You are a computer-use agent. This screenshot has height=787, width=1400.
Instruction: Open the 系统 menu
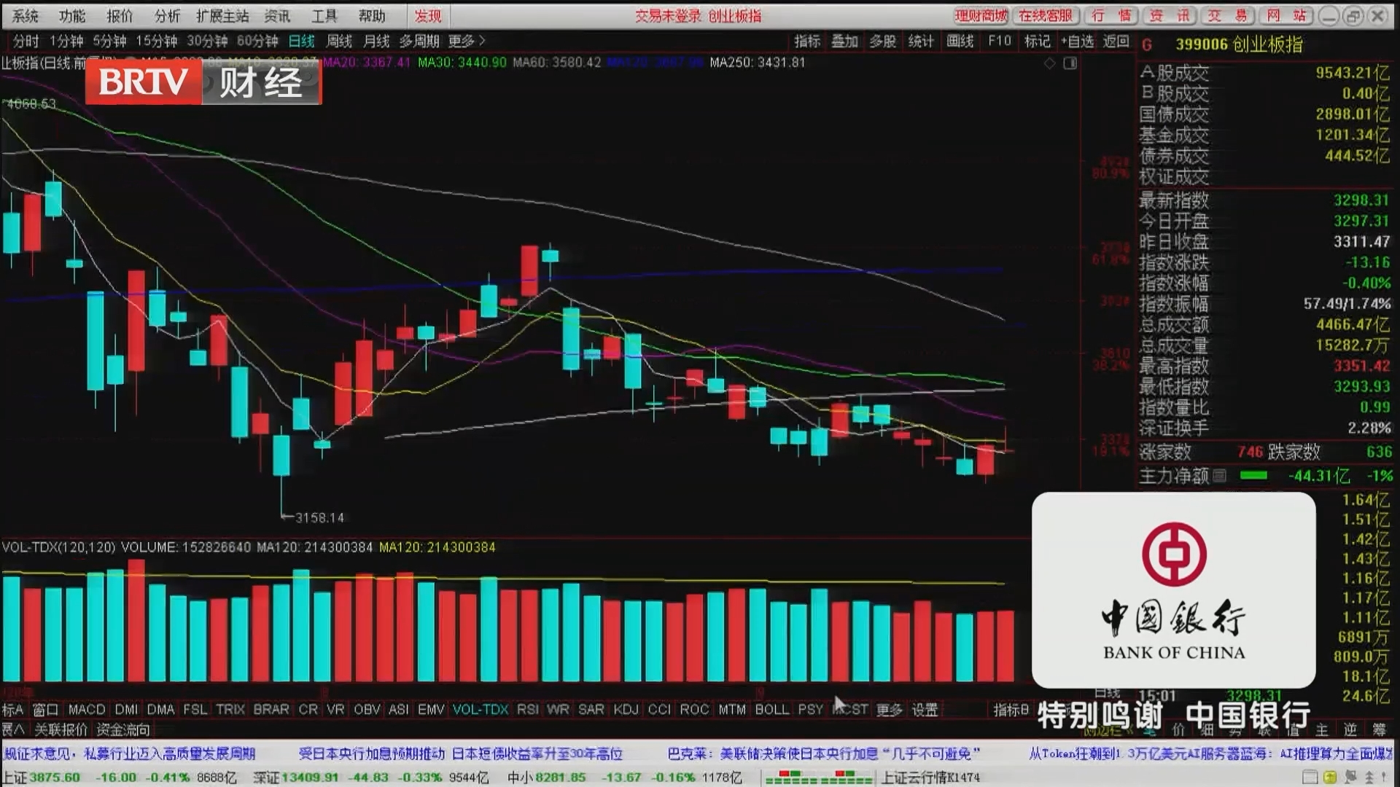coord(26,16)
